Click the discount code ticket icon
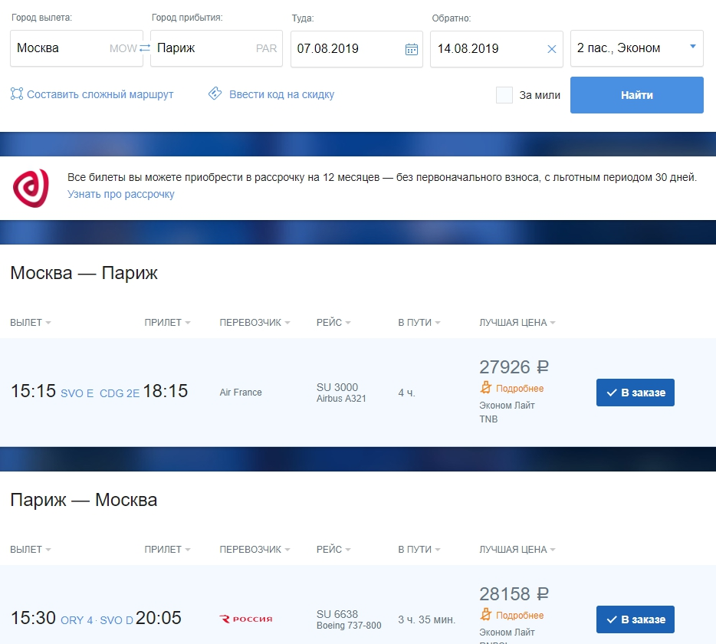Viewport: 716px width, 644px height. click(215, 94)
